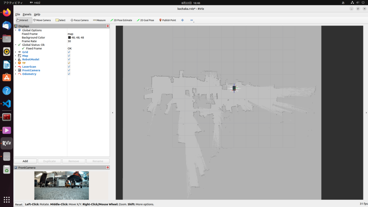Image resolution: width=368 pixels, height=207 pixels.
Task: Disable the Odometry display checkbox
Action: point(69,74)
